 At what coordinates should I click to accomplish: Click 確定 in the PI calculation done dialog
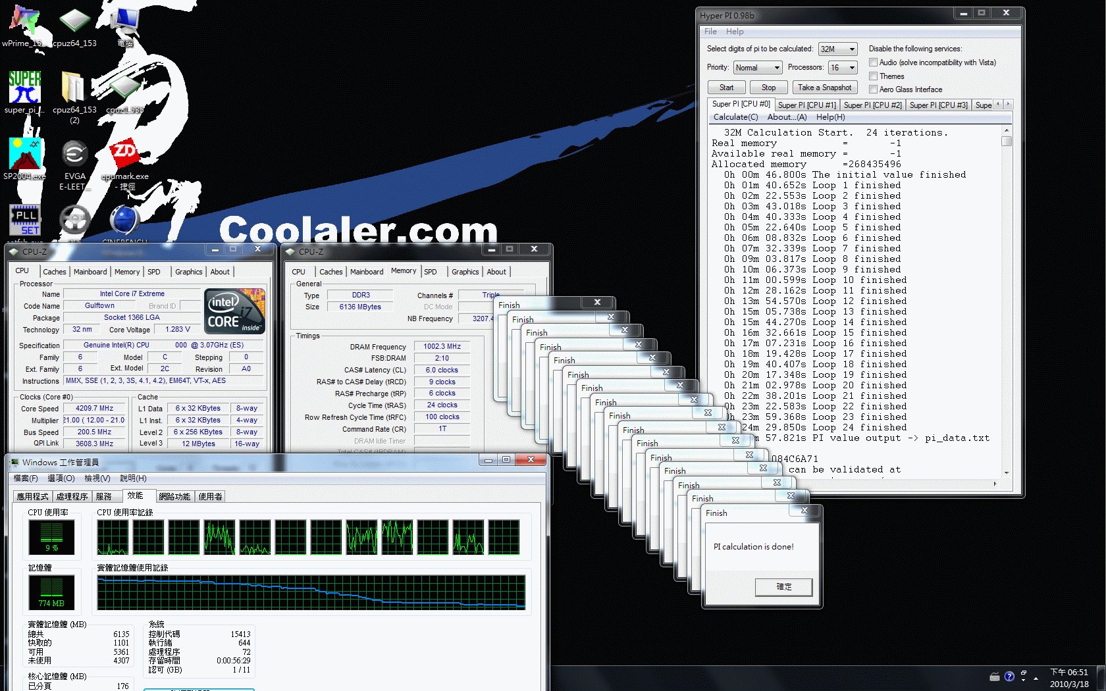click(783, 587)
